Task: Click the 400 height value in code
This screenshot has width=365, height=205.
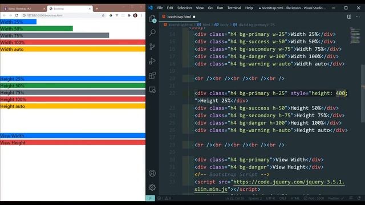Action: pos(340,93)
